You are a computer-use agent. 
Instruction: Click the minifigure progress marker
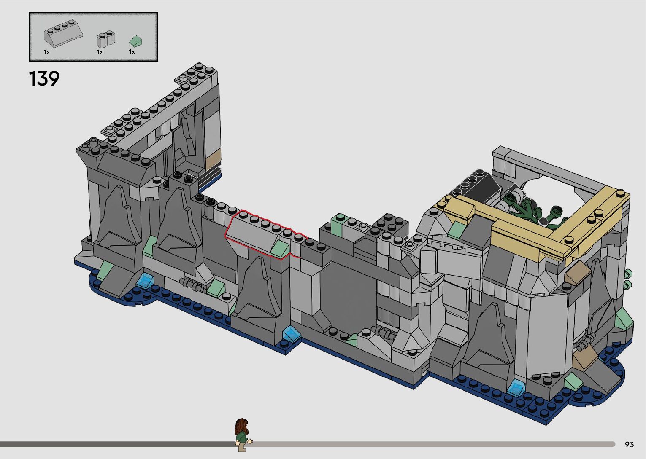pyautogui.click(x=242, y=434)
